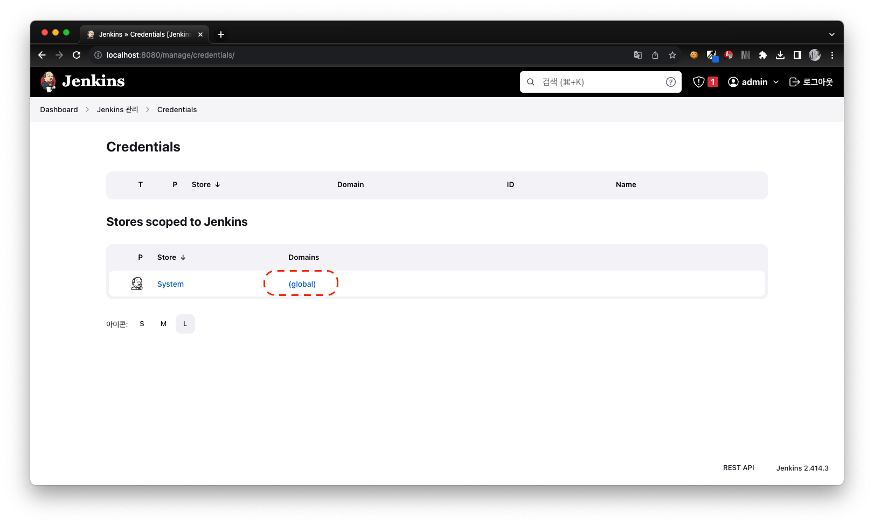Click the Jenkins header title text
Image resolution: width=874 pixels, height=525 pixels.
(x=93, y=81)
